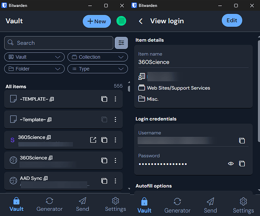Image resolution: width=260 pixels, height=216 pixels.
Task: Open more options for ~Template~ row
Action: click(x=116, y=119)
